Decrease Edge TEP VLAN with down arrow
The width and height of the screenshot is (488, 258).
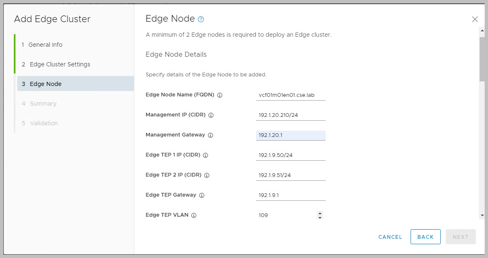pos(320,218)
